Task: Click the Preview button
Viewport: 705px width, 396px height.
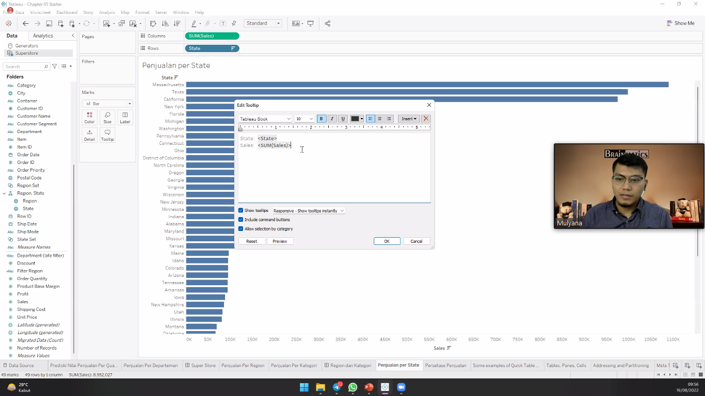Action: click(x=280, y=241)
